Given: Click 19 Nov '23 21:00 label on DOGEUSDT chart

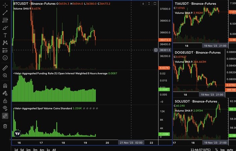Looking at the screenshot, I should [x=212, y=95].
